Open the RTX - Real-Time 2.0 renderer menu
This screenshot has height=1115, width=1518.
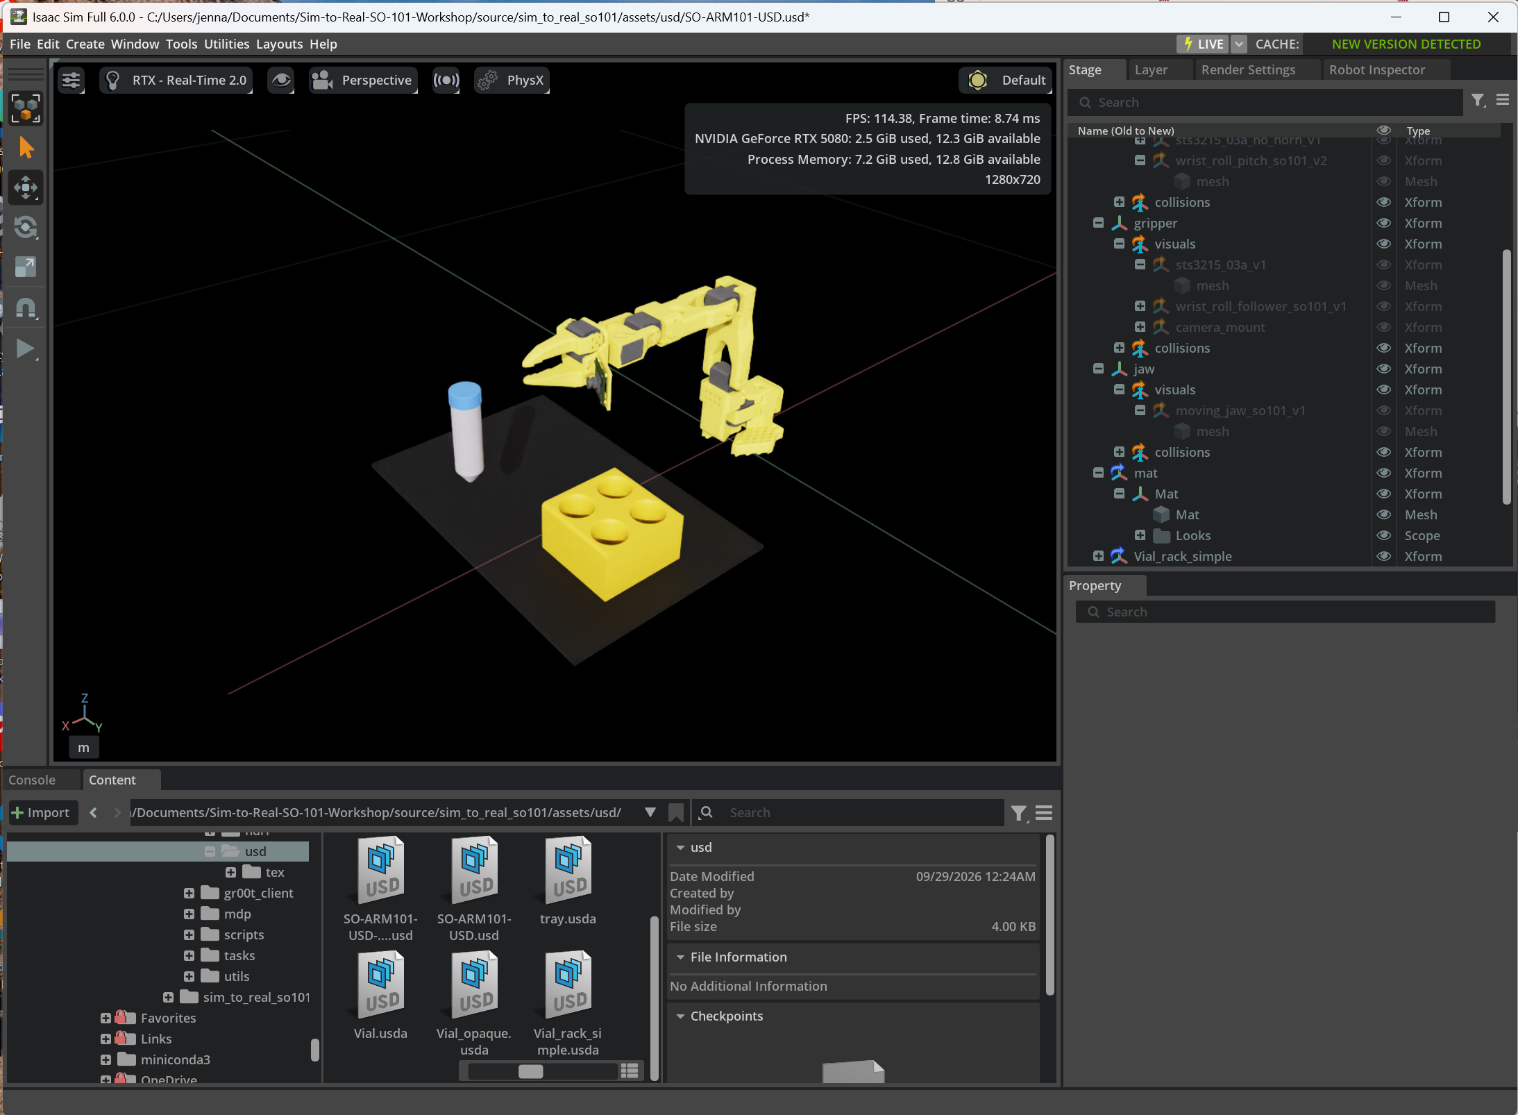(177, 81)
